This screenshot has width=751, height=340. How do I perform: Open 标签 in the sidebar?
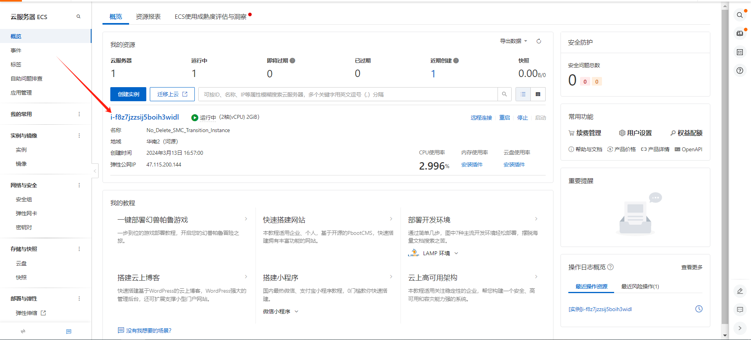[16, 64]
